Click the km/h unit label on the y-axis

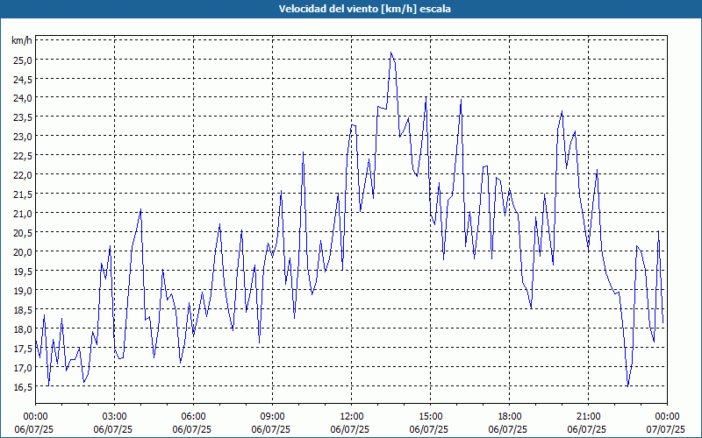pyautogui.click(x=21, y=41)
